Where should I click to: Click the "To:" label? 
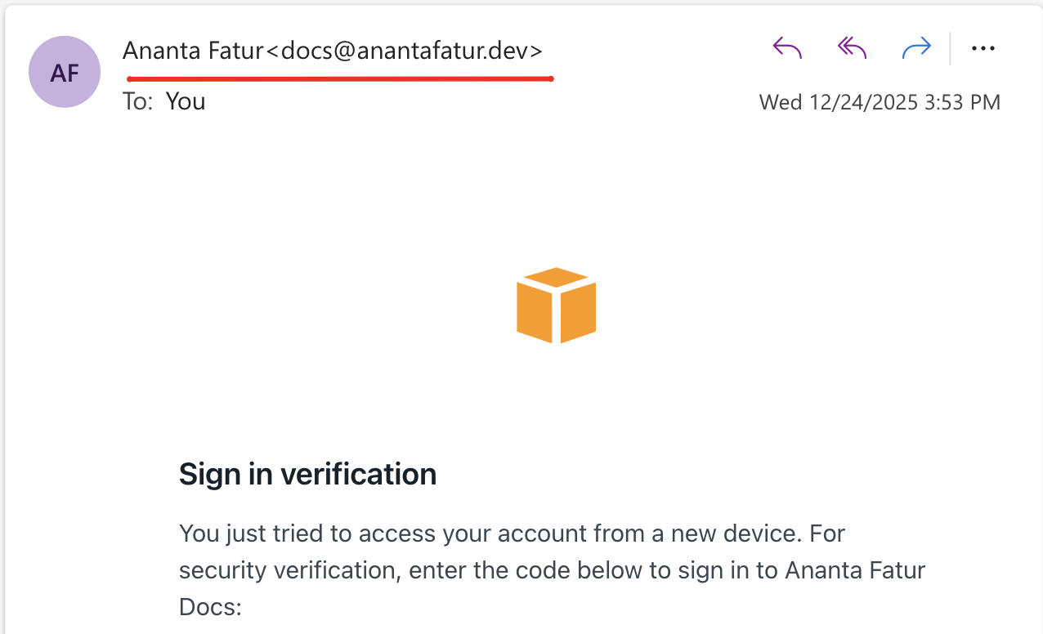[x=137, y=101]
